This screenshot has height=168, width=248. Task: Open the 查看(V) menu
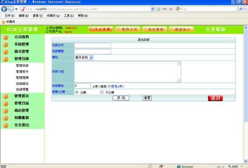coord(38,16)
